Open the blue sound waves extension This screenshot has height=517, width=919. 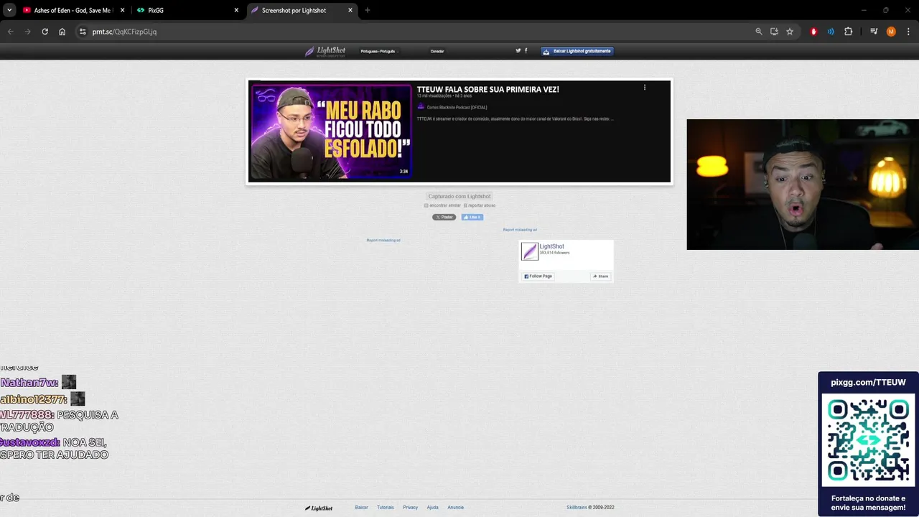[x=831, y=32]
